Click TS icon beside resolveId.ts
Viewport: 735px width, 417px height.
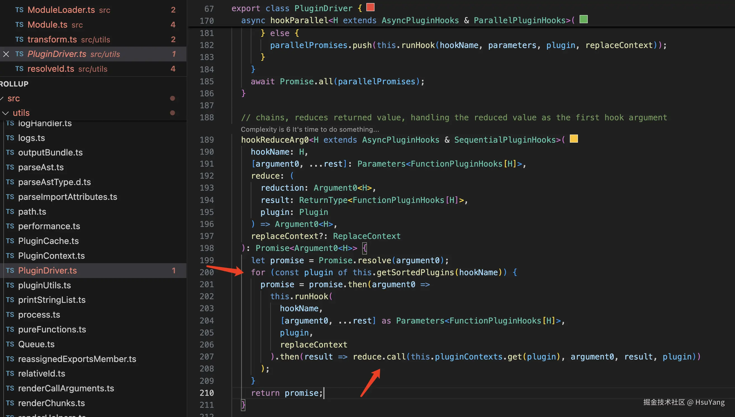point(19,69)
